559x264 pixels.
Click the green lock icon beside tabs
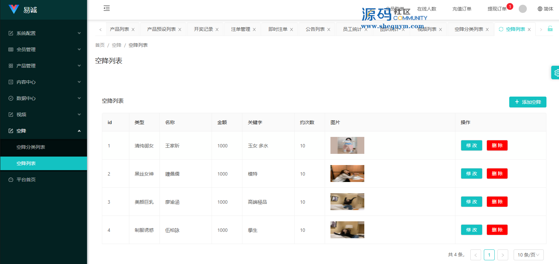click(550, 29)
